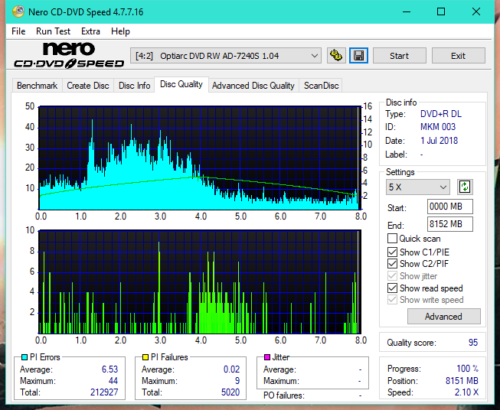500x410 pixels.
Task: Click the disc type DVD+R DL
Action: 441,114
